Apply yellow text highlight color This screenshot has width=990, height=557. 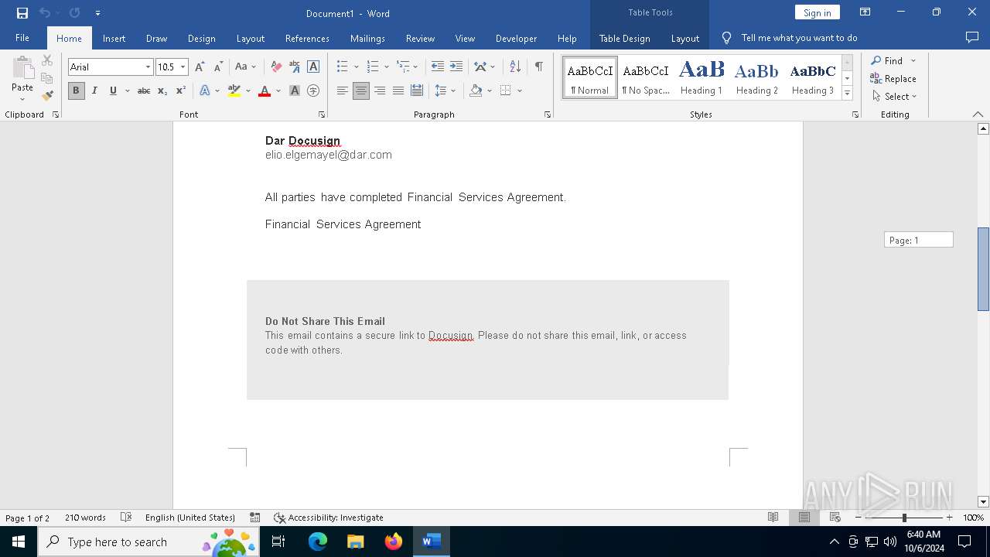[234, 91]
